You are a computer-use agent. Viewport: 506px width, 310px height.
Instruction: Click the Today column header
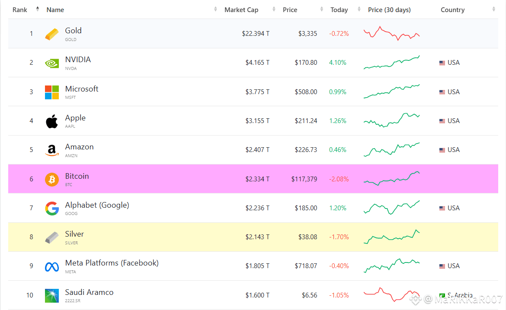339,10
